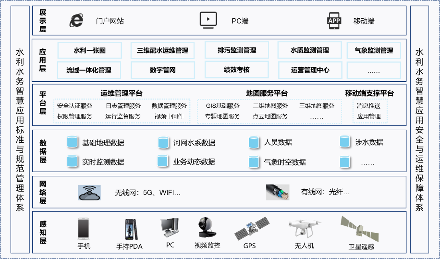This screenshot has height=259, width=440.
Task: Toggle the 气象时空数据 database cylinder
Action: pos(254,162)
